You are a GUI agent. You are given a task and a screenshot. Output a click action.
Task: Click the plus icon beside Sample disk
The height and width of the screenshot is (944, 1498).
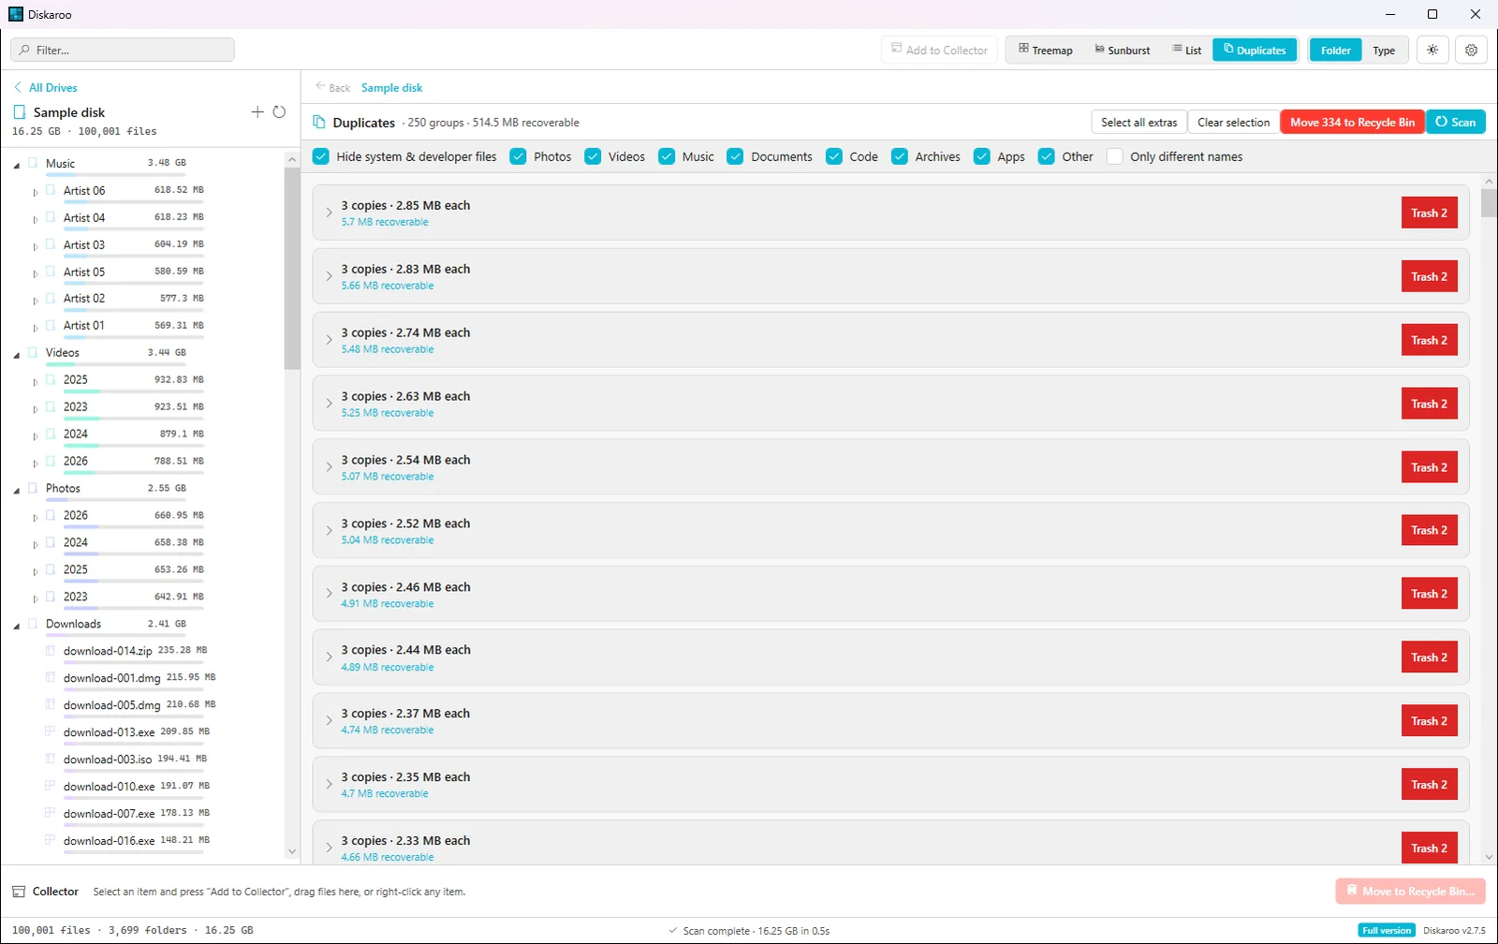pyautogui.click(x=257, y=111)
